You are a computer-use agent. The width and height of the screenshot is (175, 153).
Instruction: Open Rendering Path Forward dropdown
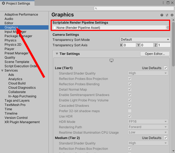[x=148, y=127]
